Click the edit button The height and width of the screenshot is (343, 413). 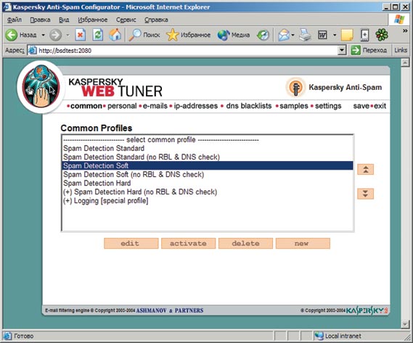pos(131,243)
